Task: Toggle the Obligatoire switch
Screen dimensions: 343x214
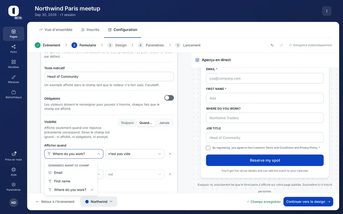Action: coord(169,98)
